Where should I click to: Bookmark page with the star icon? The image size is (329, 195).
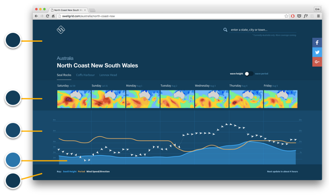coord(286,16)
